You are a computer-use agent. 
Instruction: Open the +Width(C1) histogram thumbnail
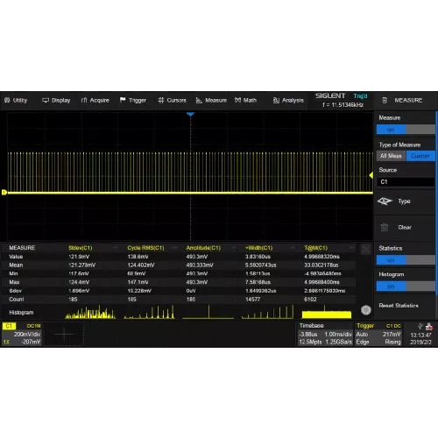(267, 312)
